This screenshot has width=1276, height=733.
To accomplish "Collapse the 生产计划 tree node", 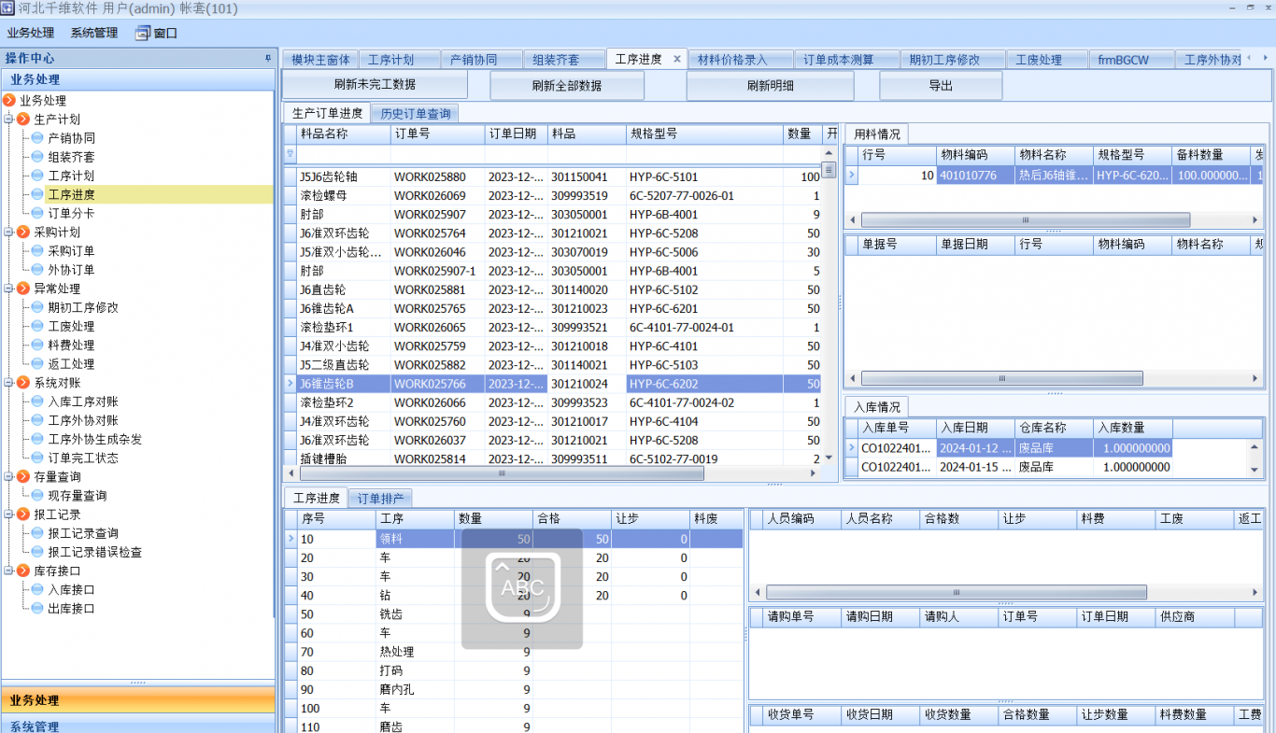I will click(x=8, y=120).
